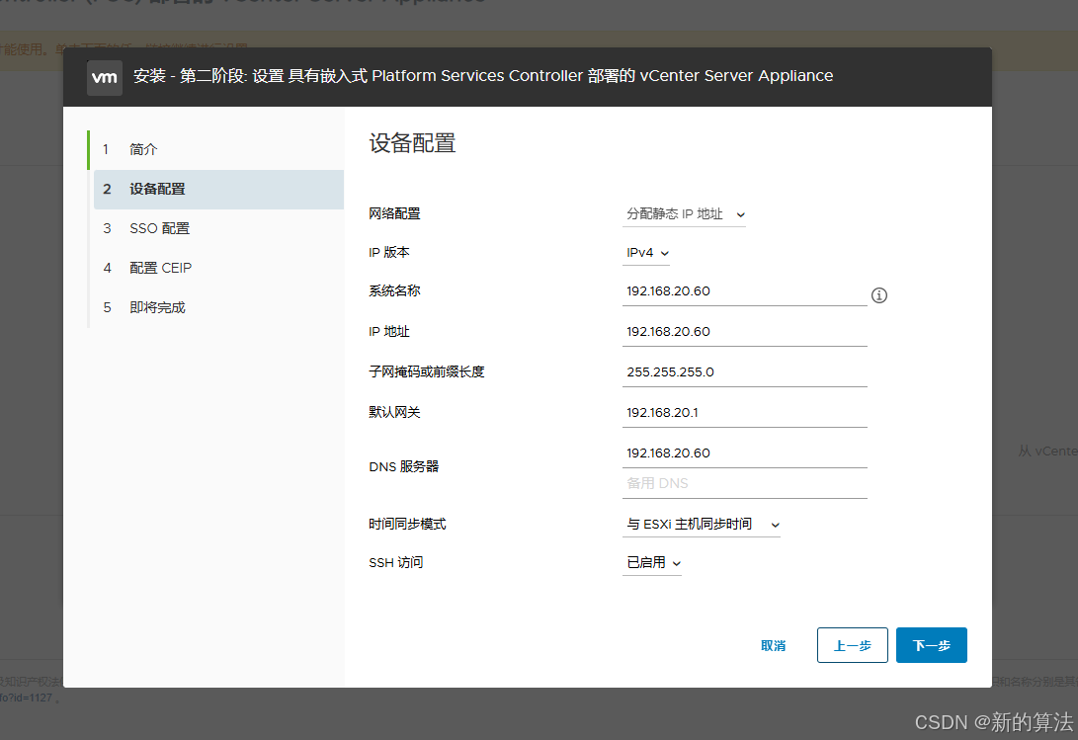Focus the primary DNS server field
Viewport: 1078px width, 740px height.
[x=745, y=453]
